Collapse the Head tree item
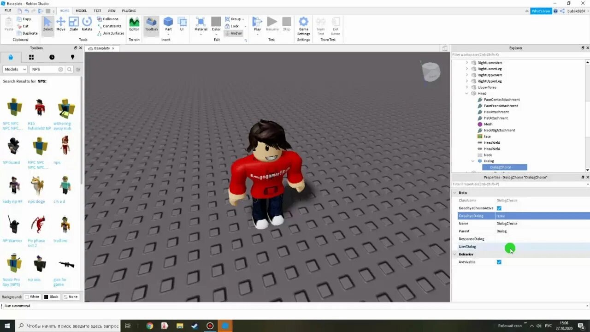 point(466,94)
